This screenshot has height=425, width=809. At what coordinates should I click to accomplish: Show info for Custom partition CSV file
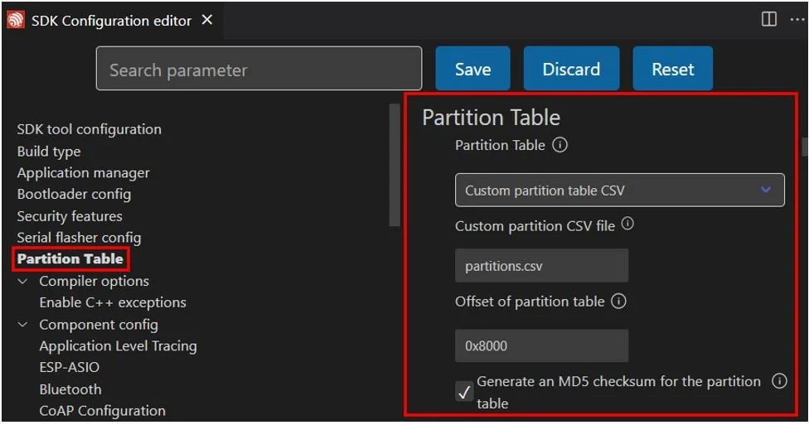(x=627, y=224)
